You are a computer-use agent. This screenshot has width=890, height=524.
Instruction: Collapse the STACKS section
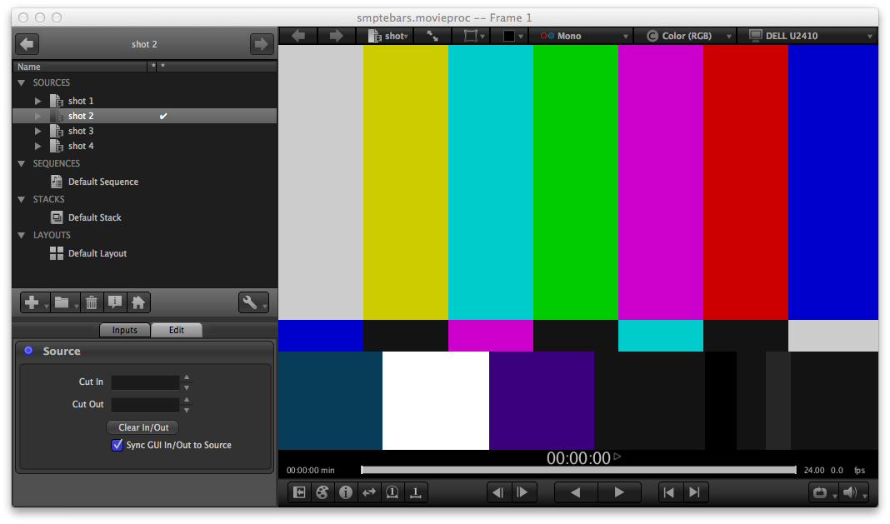click(x=22, y=199)
